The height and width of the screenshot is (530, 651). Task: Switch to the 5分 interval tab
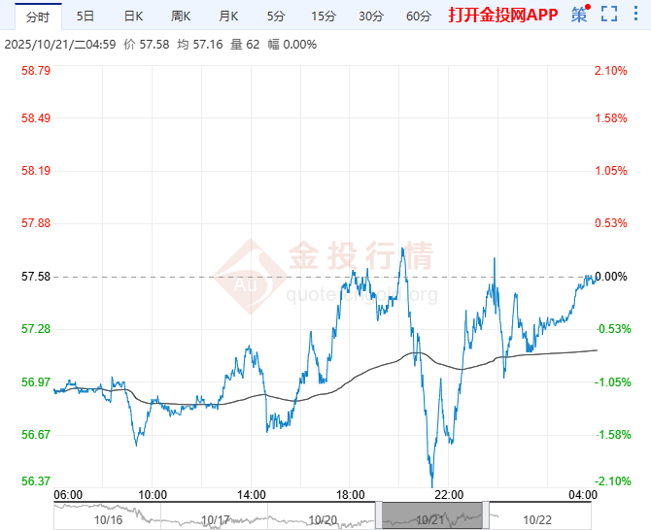276,17
